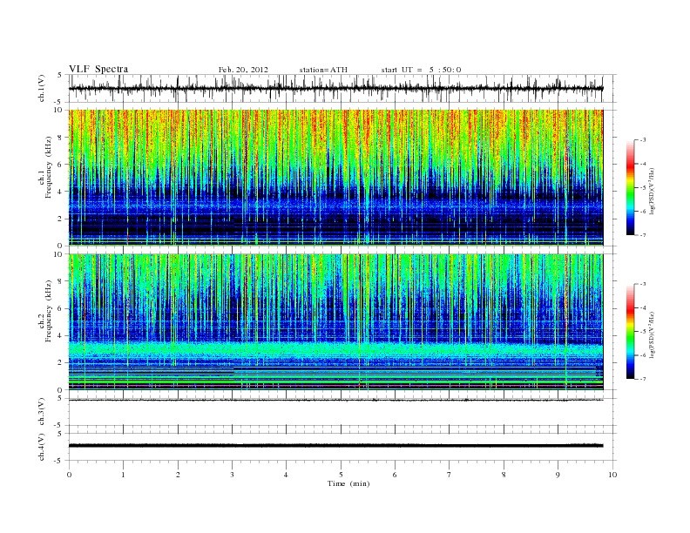Click the 'station=ATH' label
Viewport: 690px width, 533px height.
(323, 70)
